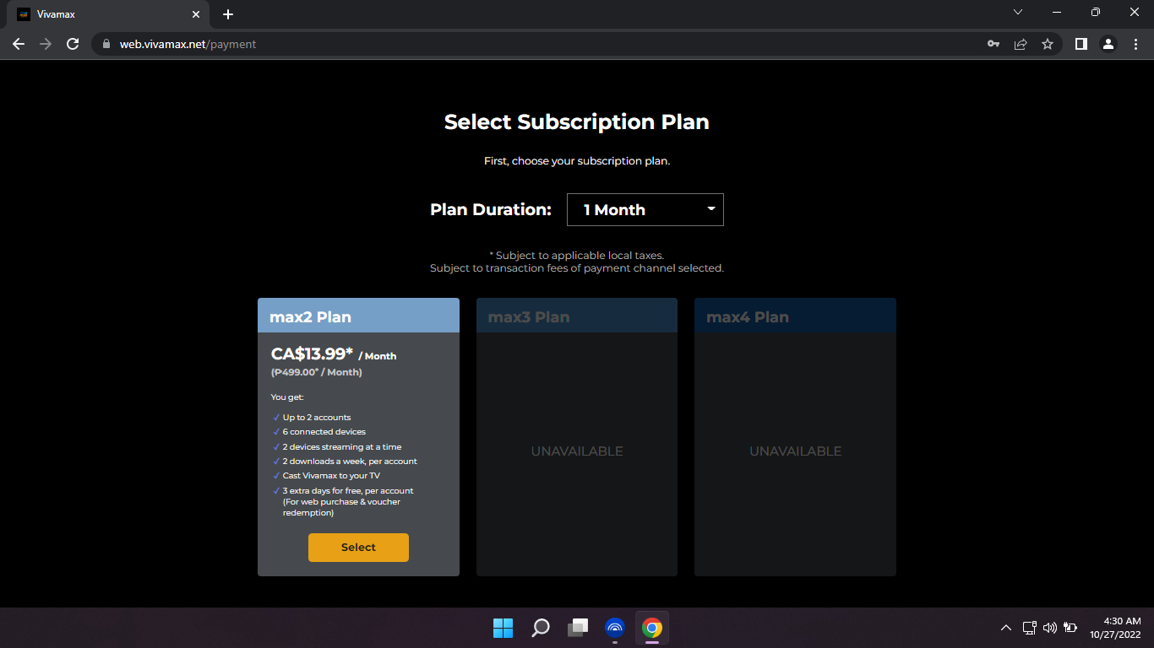Screen dimensions: 1154x648
Task: Click the 'Up to 2 accounts' feature
Action: 317,418
